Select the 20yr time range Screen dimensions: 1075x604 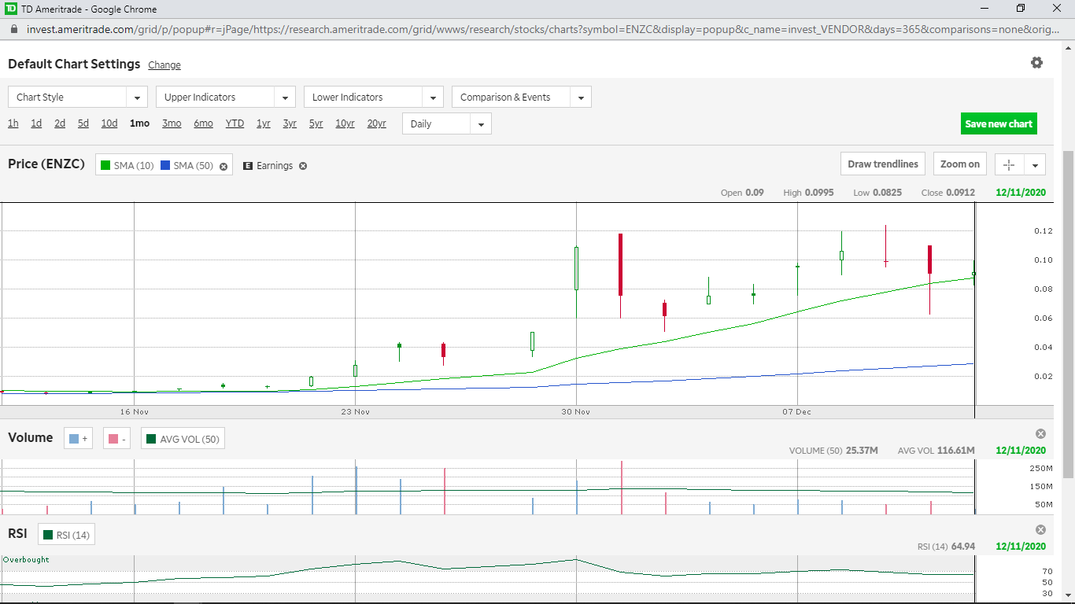[x=377, y=123]
